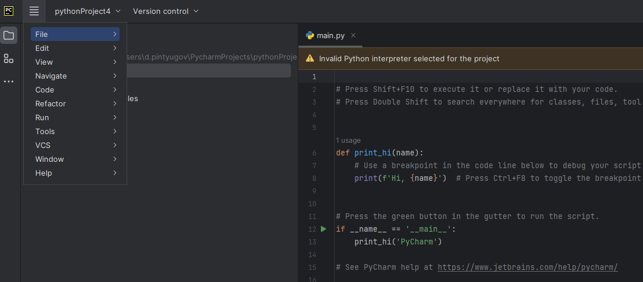The width and height of the screenshot is (643, 282).
Task: Click the 'Press the green button' comment
Action: click(467, 217)
